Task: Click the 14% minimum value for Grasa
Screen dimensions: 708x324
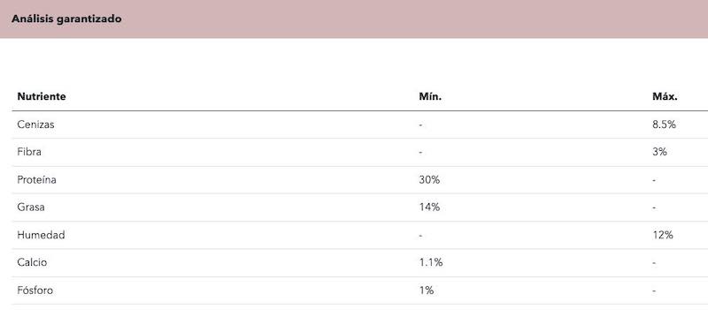Action: 429,207
